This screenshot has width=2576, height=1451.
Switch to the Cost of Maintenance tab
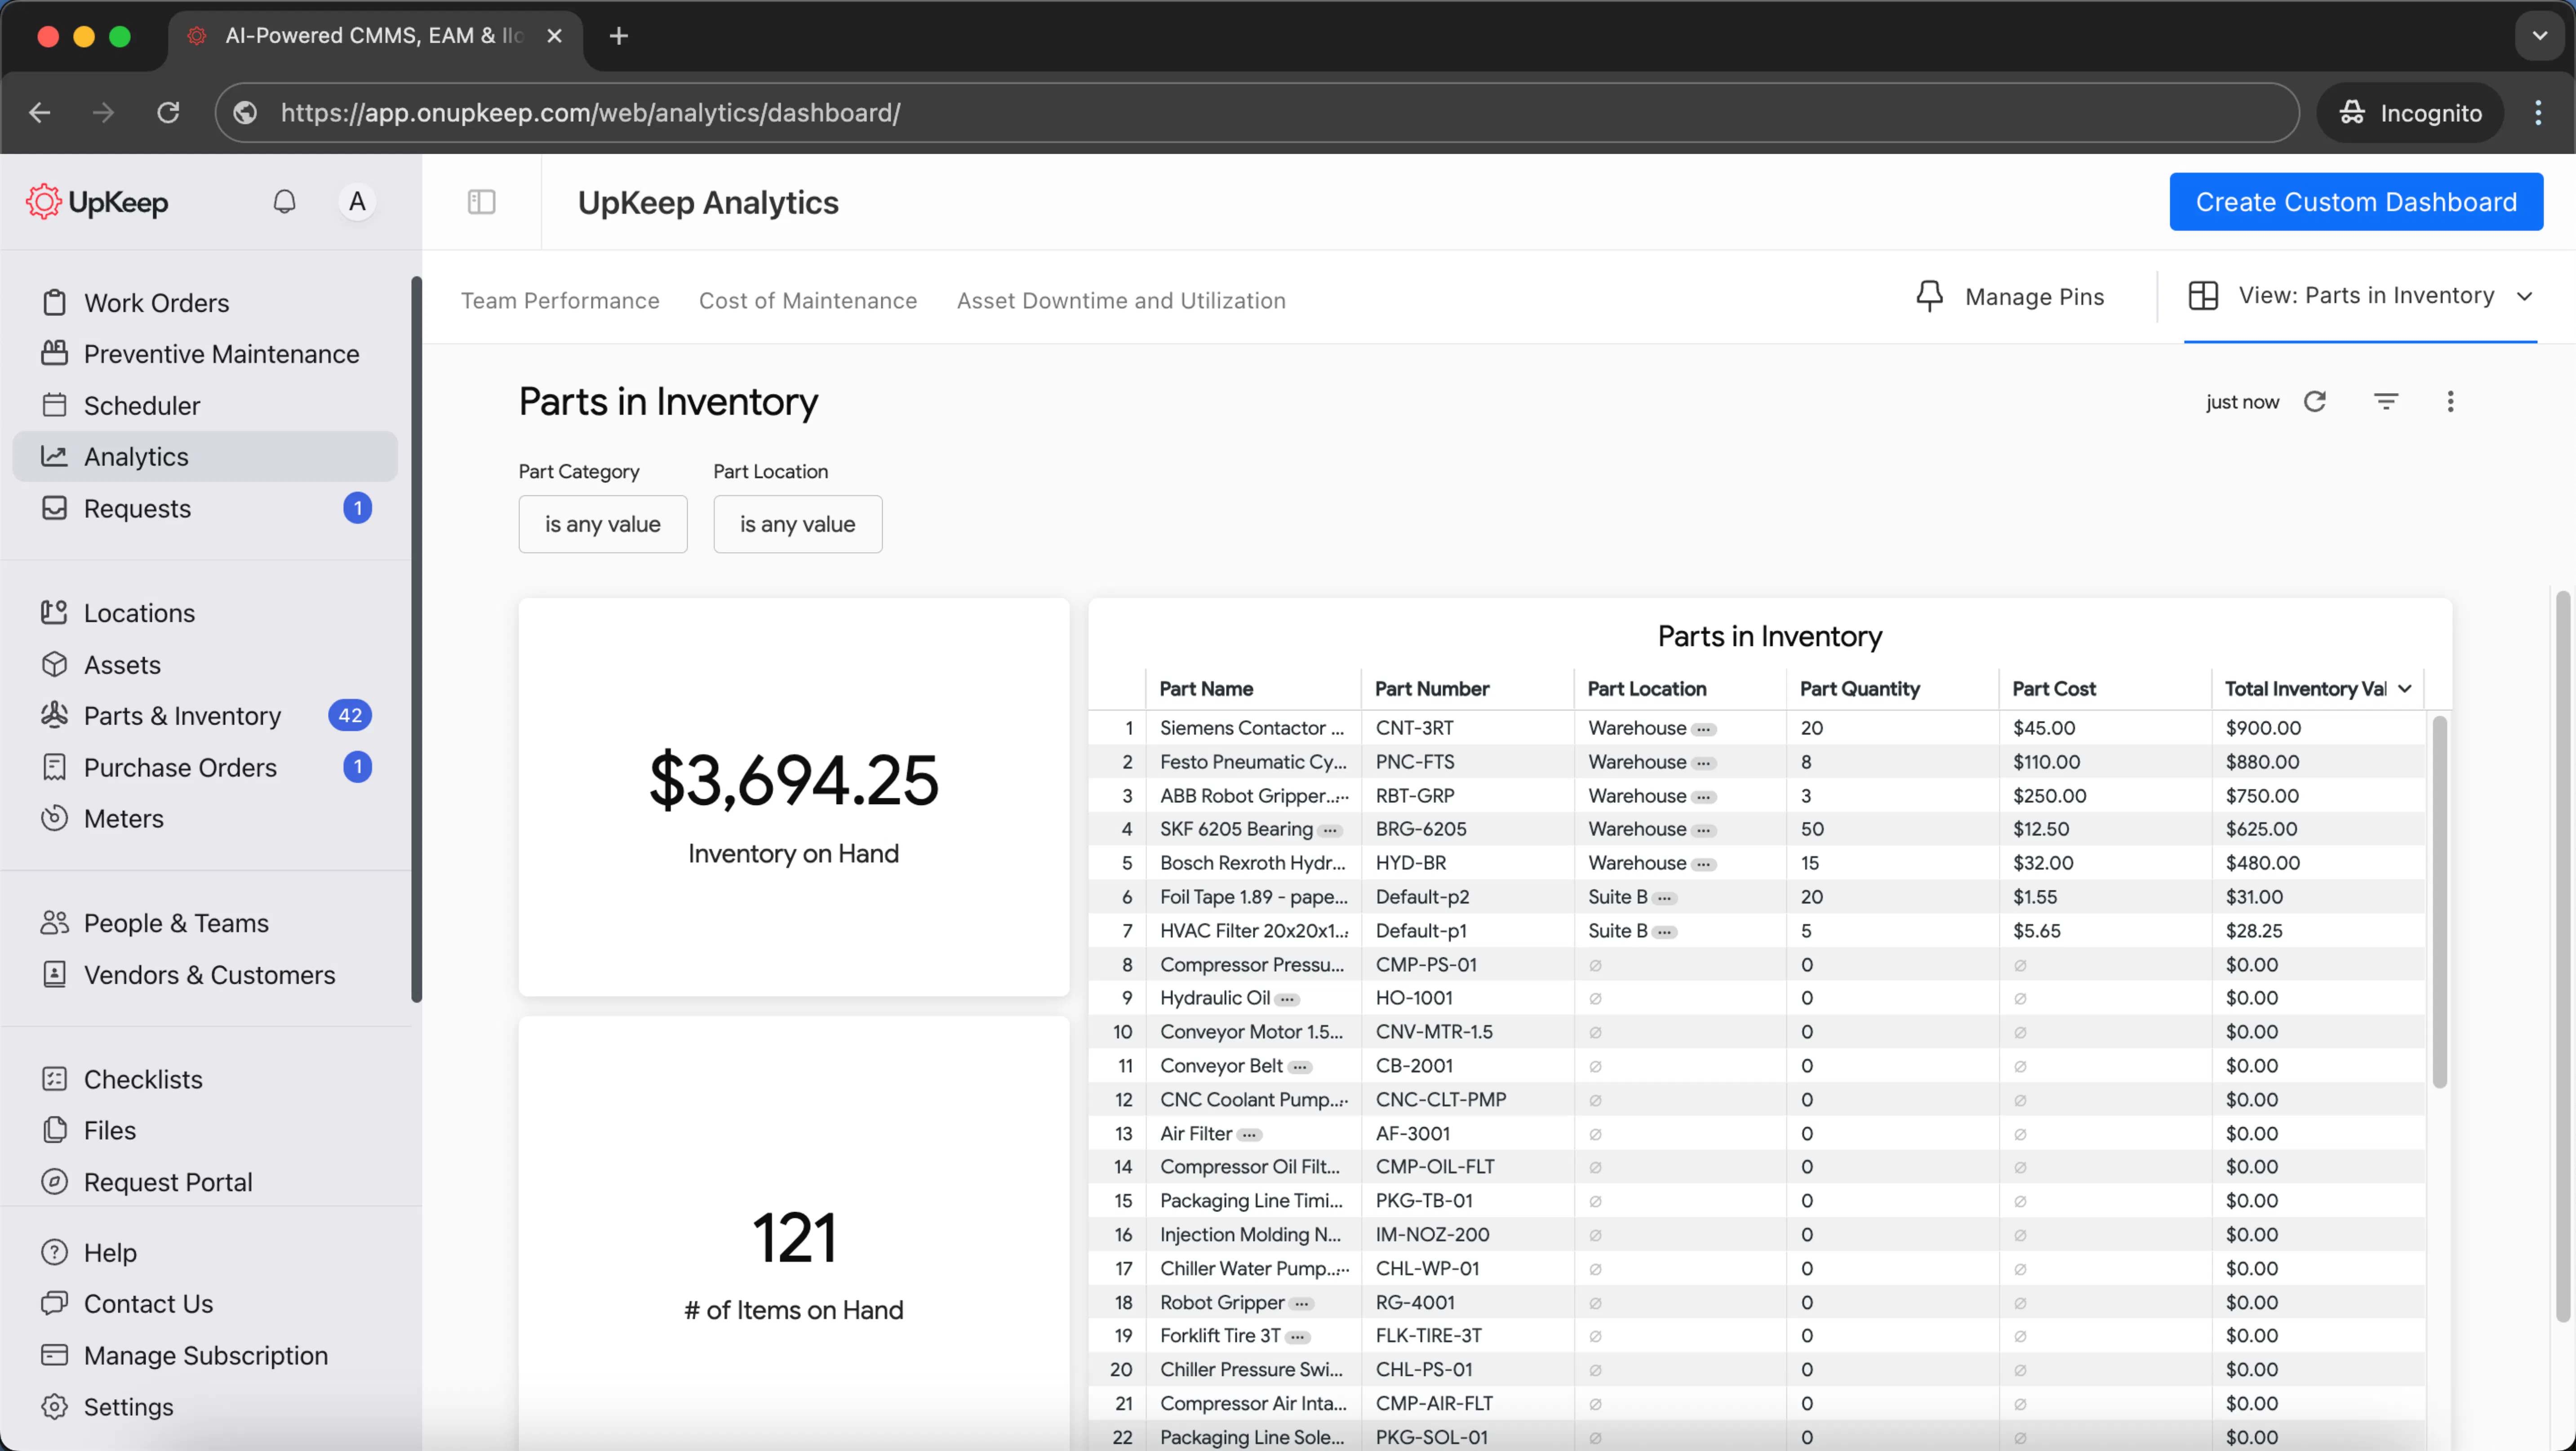[807, 301]
